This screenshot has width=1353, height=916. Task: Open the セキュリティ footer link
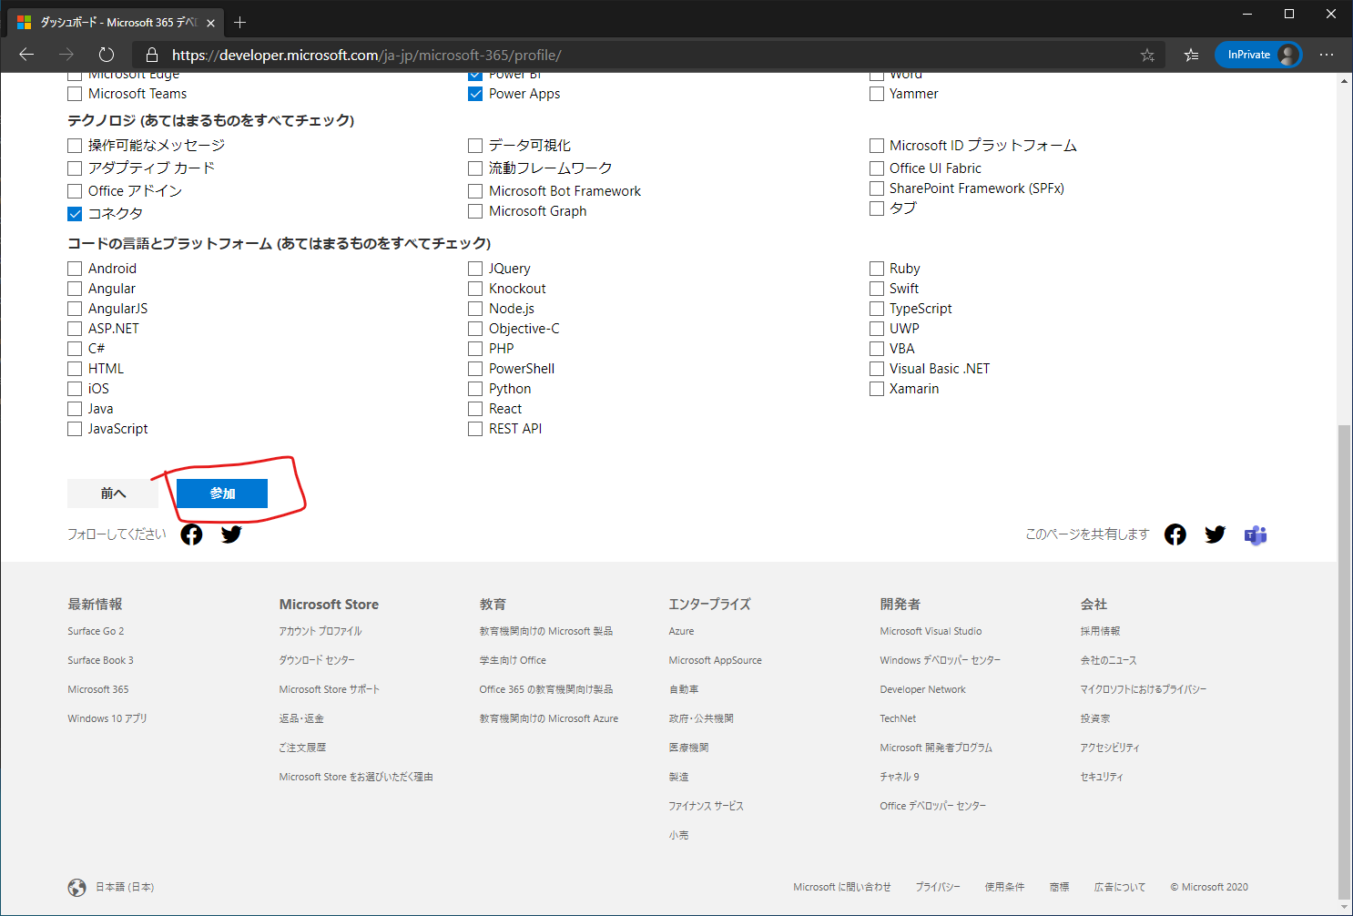pyautogui.click(x=1102, y=777)
